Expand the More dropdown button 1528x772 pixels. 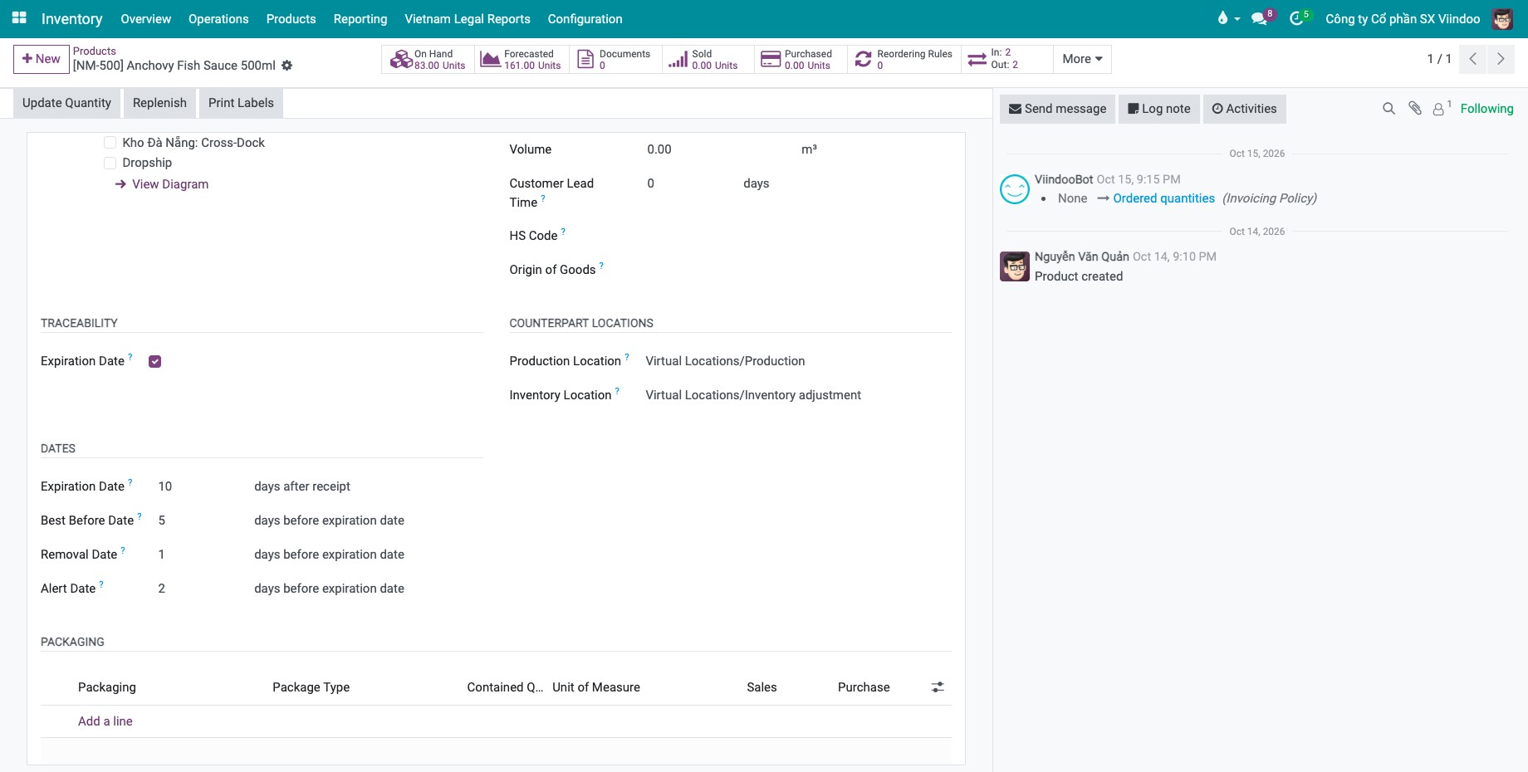click(x=1082, y=59)
